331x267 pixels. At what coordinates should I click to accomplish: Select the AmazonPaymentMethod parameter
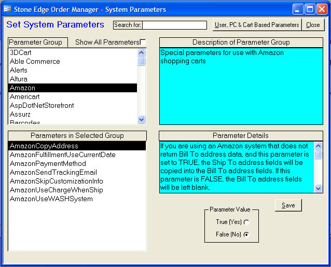point(77,164)
